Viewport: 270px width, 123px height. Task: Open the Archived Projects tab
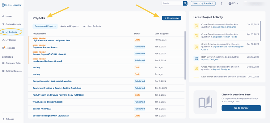point(92,26)
